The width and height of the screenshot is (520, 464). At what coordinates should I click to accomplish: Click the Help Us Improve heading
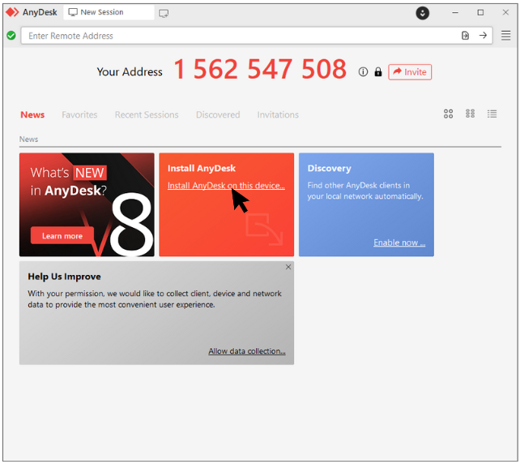coord(64,277)
